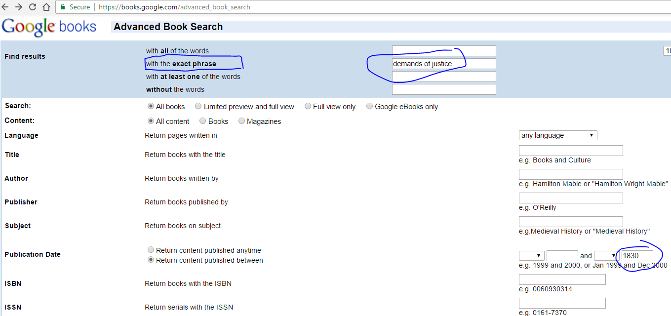Go back with the browser back arrow
The width and height of the screenshot is (671, 316).
(5, 7)
